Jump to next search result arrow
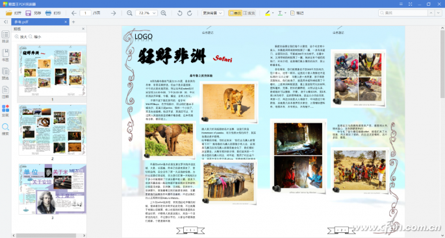 tap(439, 13)
